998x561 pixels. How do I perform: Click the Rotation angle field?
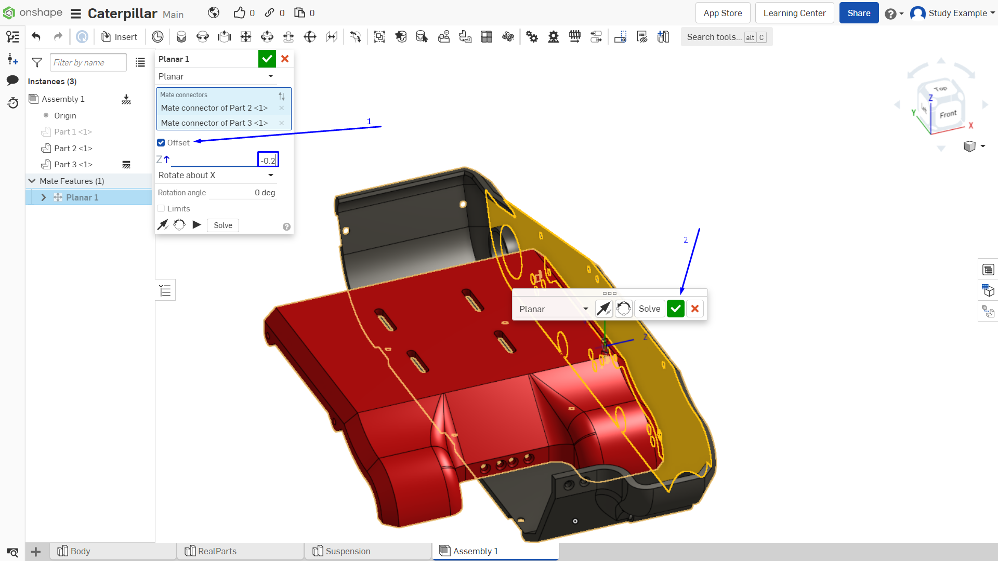[x=242, y=193]
